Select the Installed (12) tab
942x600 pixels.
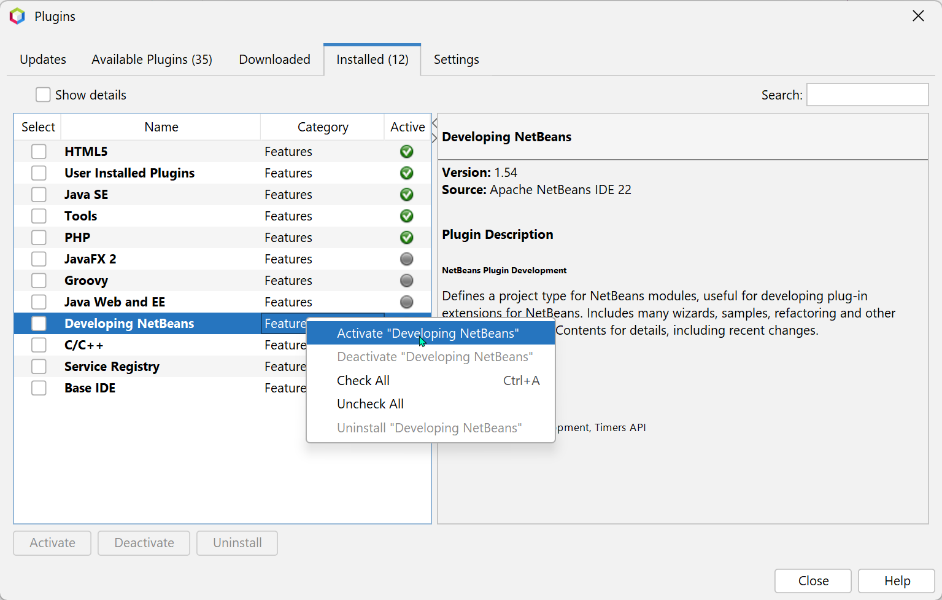(x=373, y=60)
